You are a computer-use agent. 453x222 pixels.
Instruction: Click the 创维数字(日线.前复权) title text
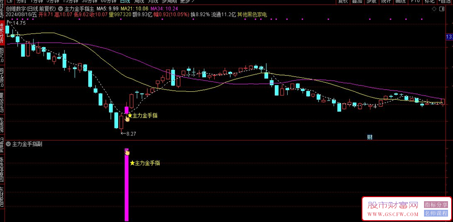[31, 8]
